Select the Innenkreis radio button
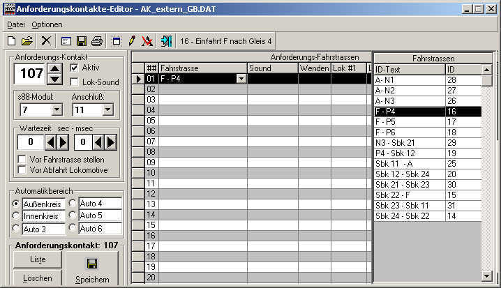 pyautogui.click(x=15, y=216)
